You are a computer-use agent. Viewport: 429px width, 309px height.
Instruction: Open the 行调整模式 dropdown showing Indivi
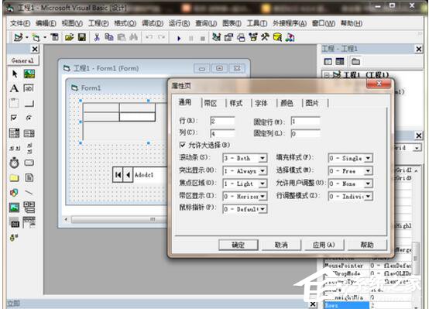368,196
